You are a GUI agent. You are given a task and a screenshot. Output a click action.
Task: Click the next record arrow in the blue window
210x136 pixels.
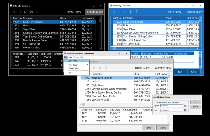tap(125, 11)
